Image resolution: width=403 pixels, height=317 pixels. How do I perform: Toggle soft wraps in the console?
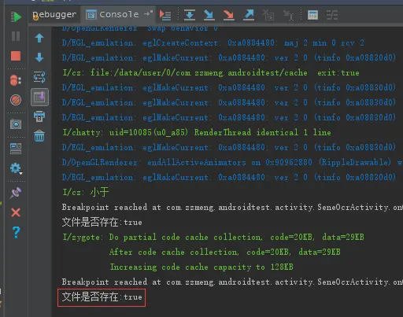tap(39, 77)
